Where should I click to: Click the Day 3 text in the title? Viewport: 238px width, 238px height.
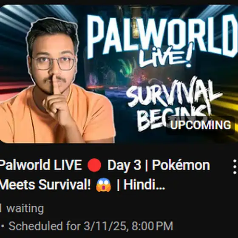point(124,165)
